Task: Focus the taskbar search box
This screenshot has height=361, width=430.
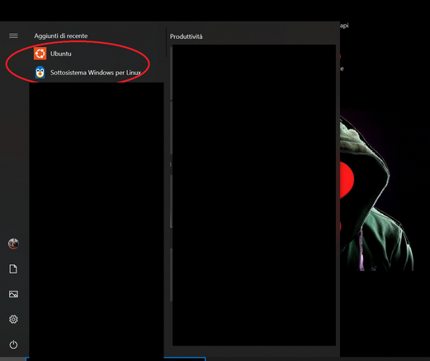Action: [x=116, y=359]
